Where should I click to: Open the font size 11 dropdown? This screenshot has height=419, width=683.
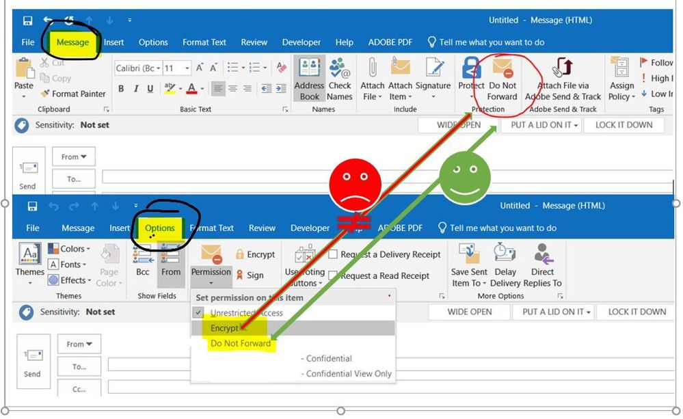[187, 68]
